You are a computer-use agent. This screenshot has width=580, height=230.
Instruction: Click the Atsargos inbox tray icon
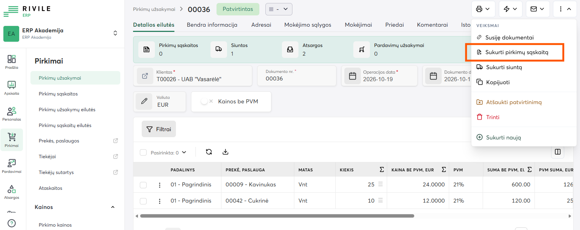(290, 50)
